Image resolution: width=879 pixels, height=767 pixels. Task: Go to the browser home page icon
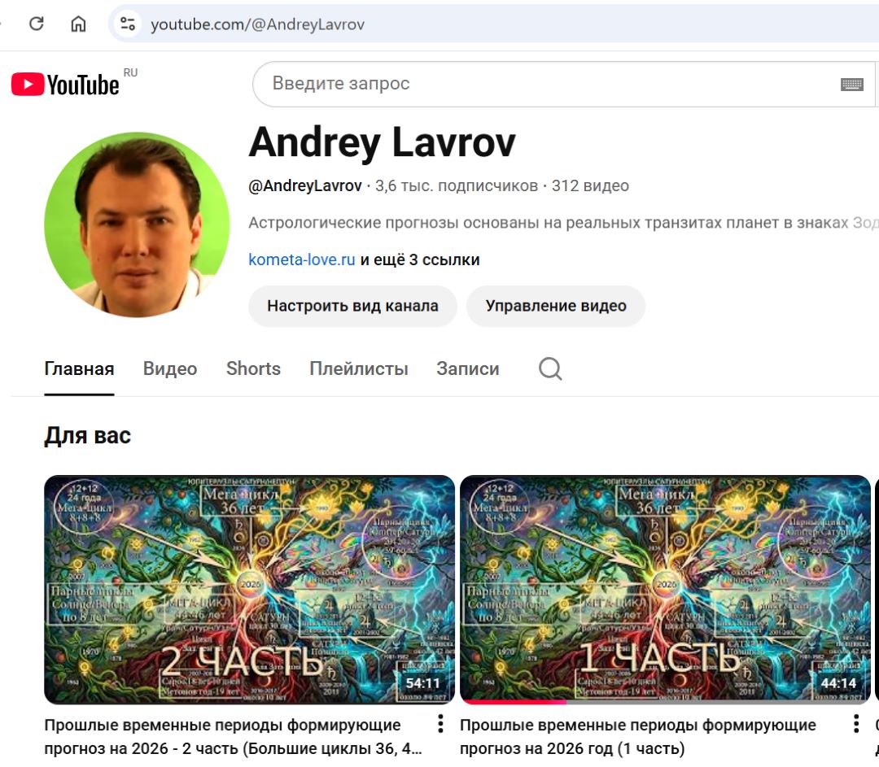tap(78, 24)
